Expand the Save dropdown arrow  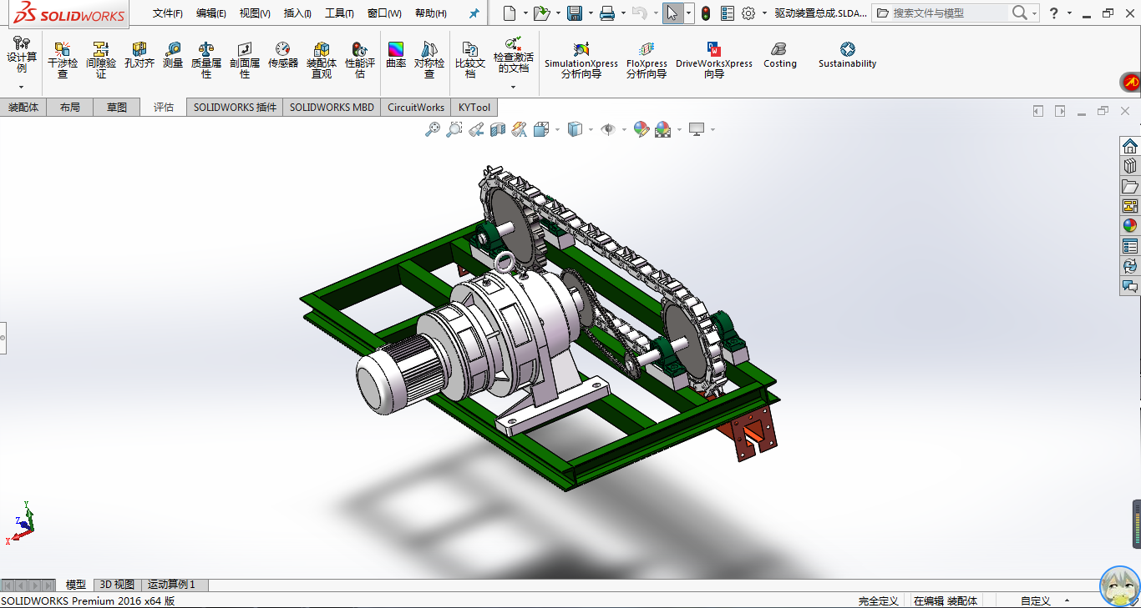(591, 13)
